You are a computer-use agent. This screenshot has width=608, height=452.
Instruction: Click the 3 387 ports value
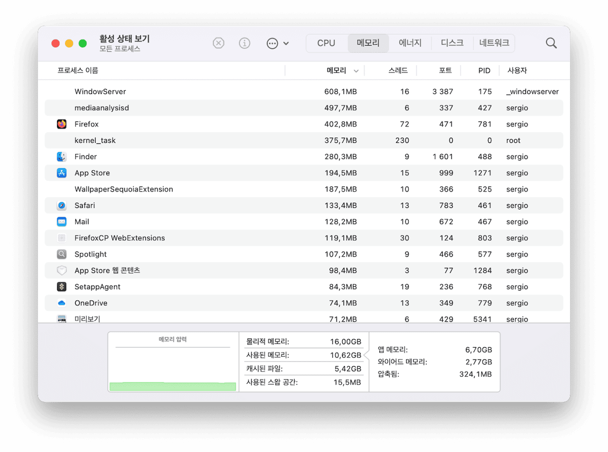tap(442, 91)
